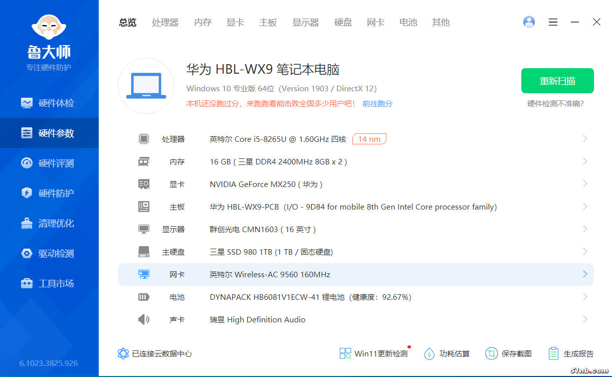The height and width of the screenshot is (377, 612).
Task: Click the 14 nm process badge
Action: point(369,139)
